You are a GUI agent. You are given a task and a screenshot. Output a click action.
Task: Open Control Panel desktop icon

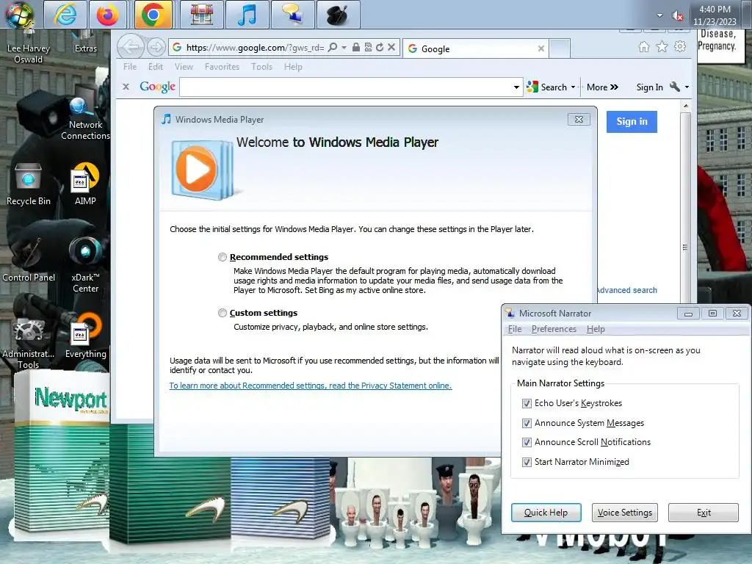click(x=29, y=259)
